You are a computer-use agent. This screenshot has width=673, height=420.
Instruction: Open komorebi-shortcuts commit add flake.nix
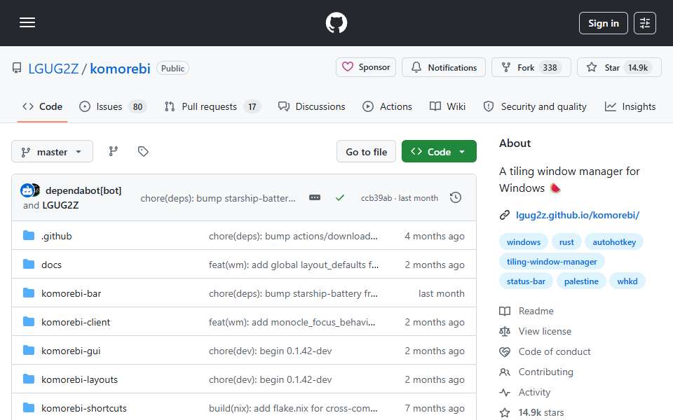tap(293, 408)
